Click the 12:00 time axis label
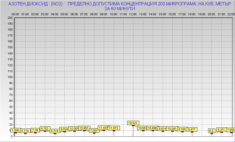235x142 pixels. pos(133,14)
